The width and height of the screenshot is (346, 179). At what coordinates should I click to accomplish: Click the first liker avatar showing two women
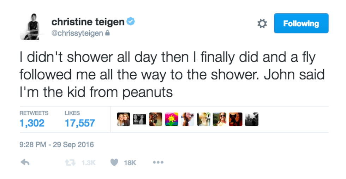(x=124, y=119)
